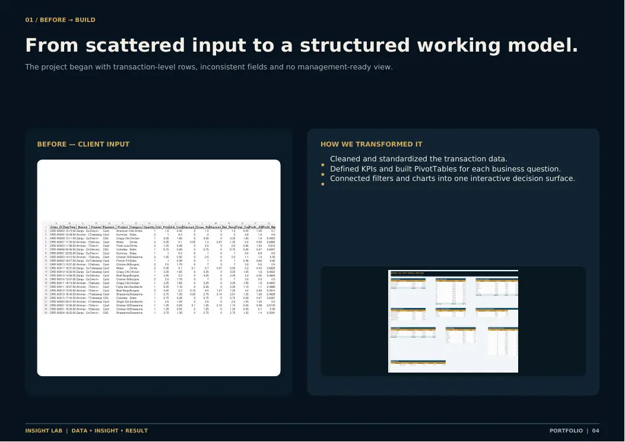Open the raw transaction spreadsheet thumbnail
Image resolution: width=625 pixels, height=442 pixels.
point(158,268)
